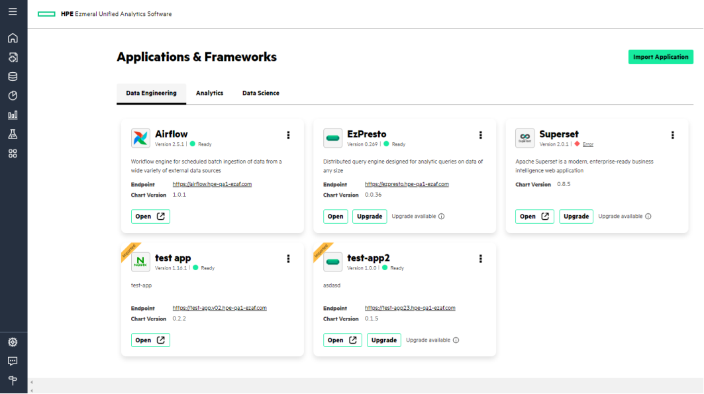Open the Airflow endpoint link
The image size is (704, 394).
(211, 184)
